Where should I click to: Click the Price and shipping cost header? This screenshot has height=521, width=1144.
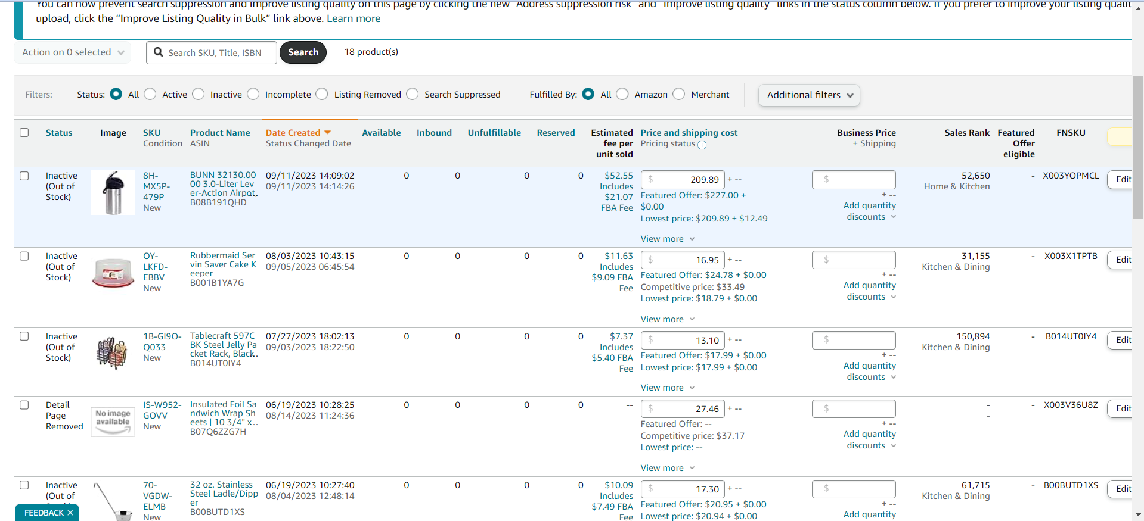click(689, 133)
